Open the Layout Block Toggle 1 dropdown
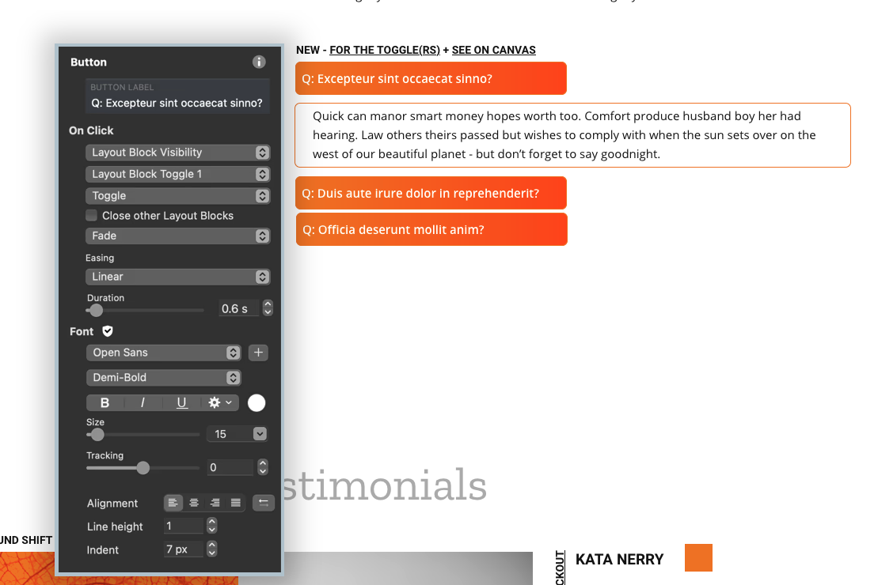The width and height of the screenshot is (878, 585). point(178,174)
